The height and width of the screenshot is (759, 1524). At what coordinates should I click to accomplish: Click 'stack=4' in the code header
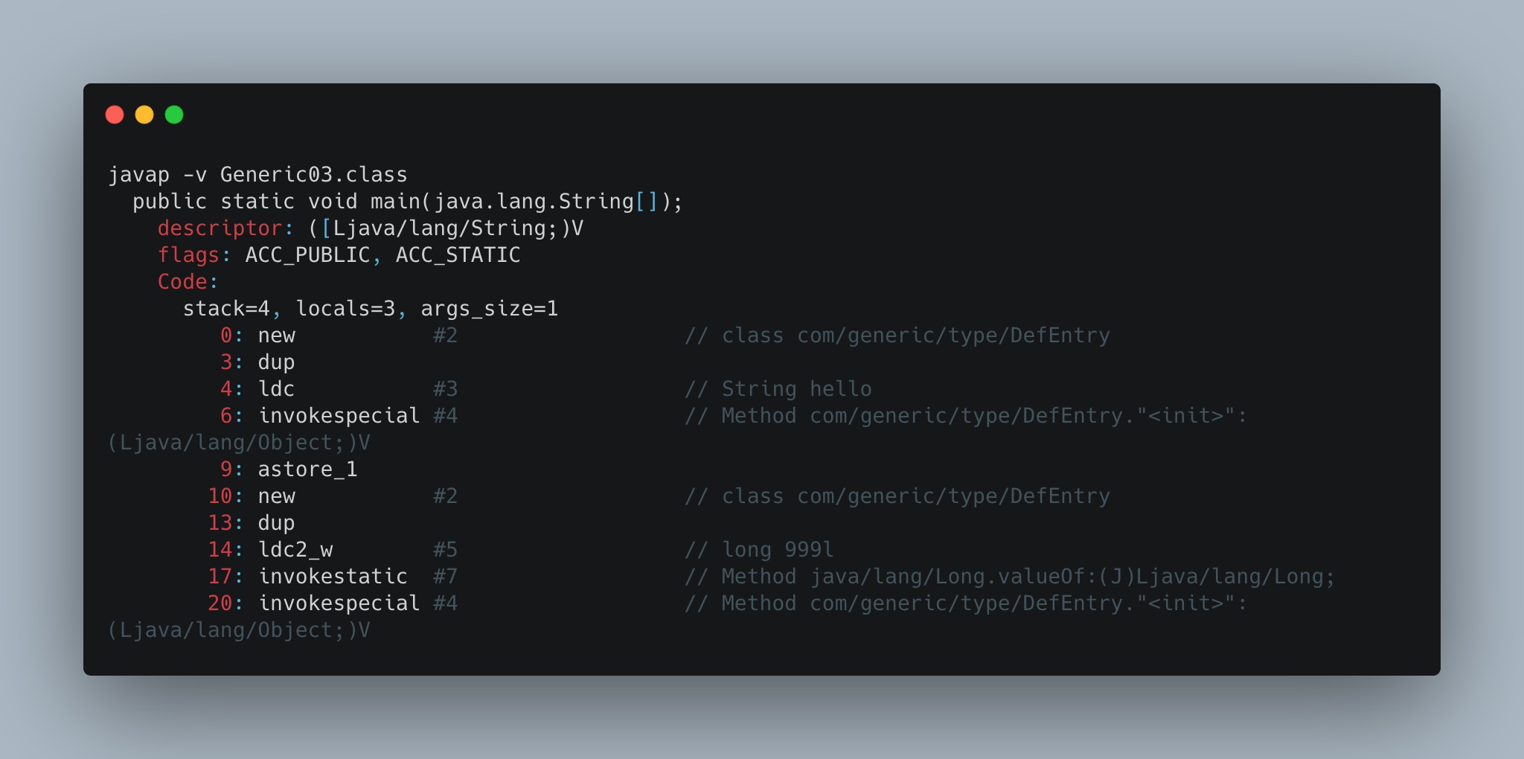coord(226,309)
